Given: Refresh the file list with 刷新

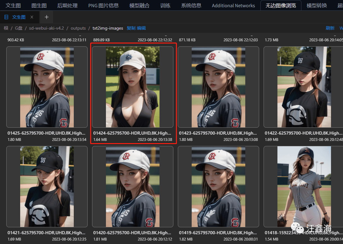Looking at the screenshot, I should pos(330,28).
